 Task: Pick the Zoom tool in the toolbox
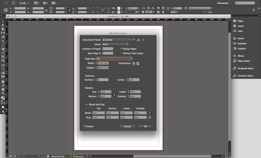click(x=3, y=93)
